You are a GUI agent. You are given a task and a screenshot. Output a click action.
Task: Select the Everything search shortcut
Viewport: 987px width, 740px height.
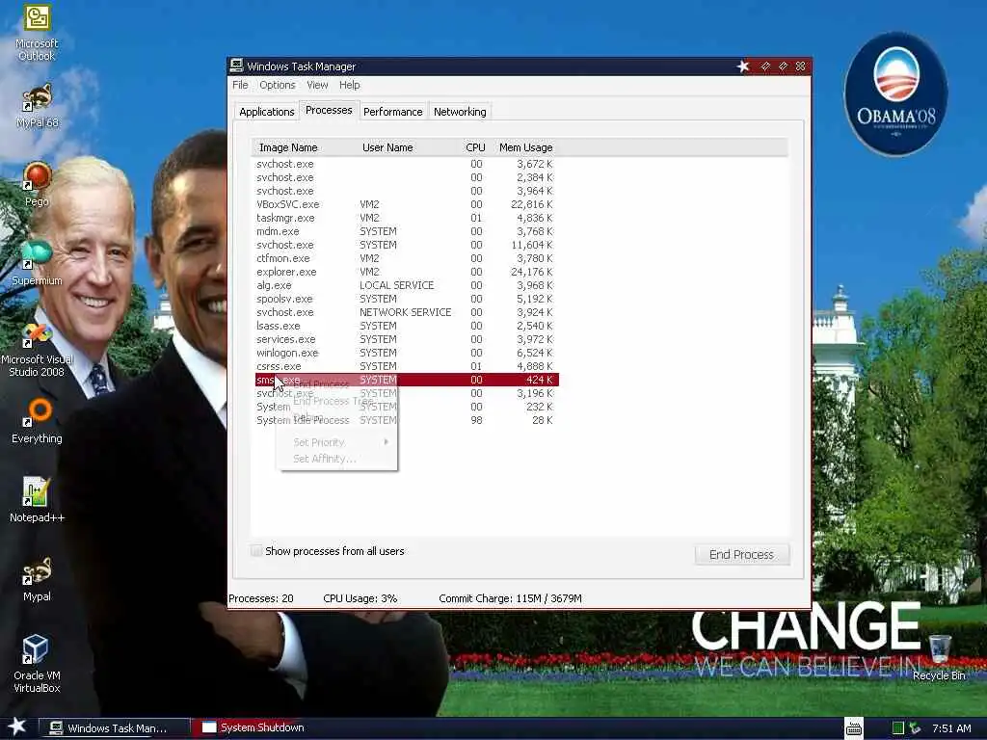(38, 421)
